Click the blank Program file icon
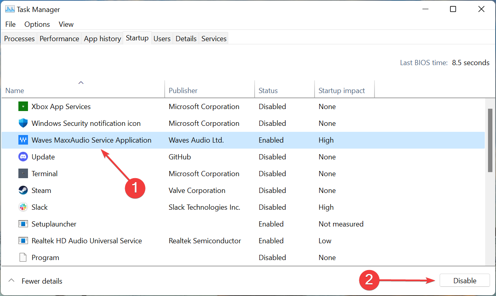Screen dimensions: 496x296 (x=23, y=257)
